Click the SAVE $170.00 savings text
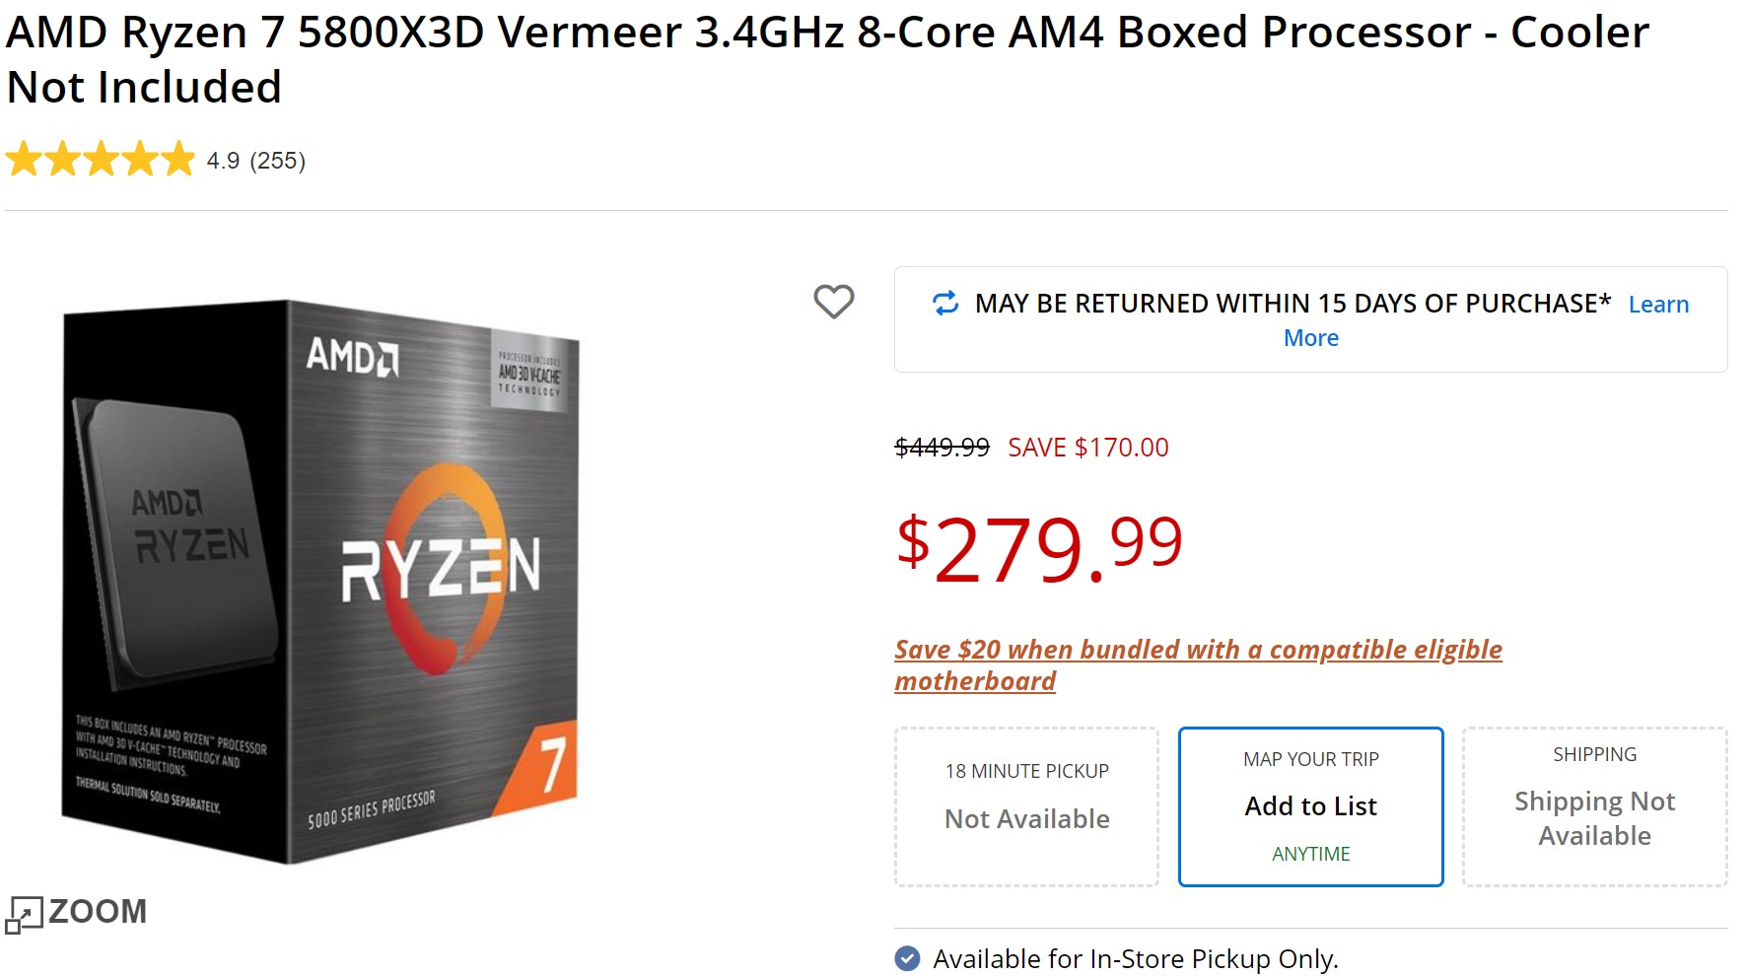1747x976 pixels. pyautogui.click(x=1087, y=448)
